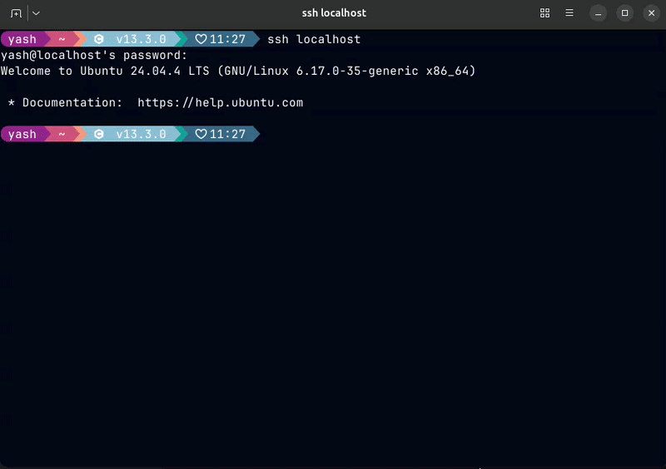
Task: Click the https://help.ubuntu.com link
Action: click(x=220, y=103)
